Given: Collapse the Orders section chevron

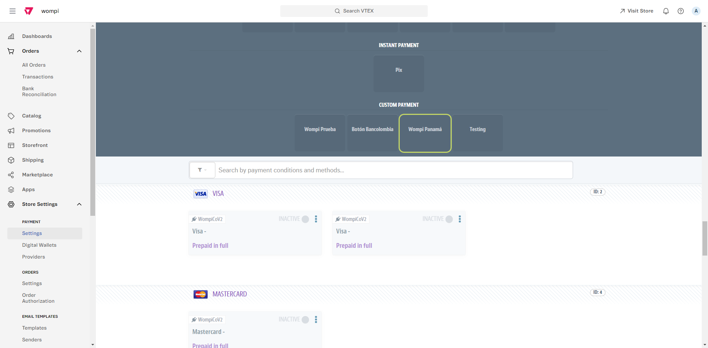Looking at the screenshot, I should 79,51.
